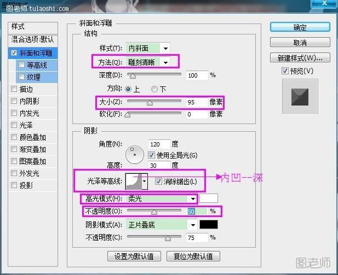This screenshot has width=338, height=275.
Task: Click the style preview thumbnail
Action: tap(300, 97)
